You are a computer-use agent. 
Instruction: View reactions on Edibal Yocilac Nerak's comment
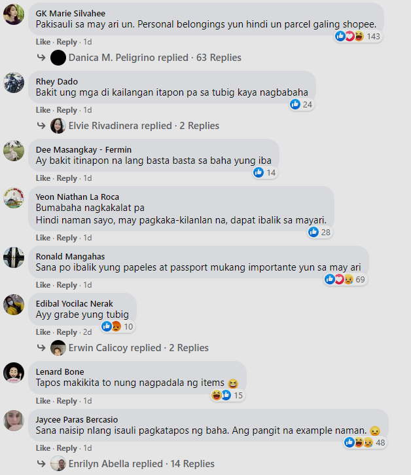117,326
